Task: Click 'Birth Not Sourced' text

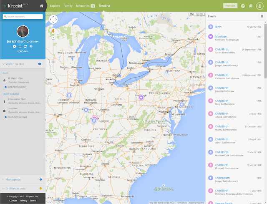Action: (x=17, y=87)
